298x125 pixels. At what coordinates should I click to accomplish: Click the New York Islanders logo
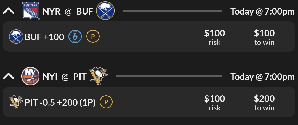tap(30, 76)
